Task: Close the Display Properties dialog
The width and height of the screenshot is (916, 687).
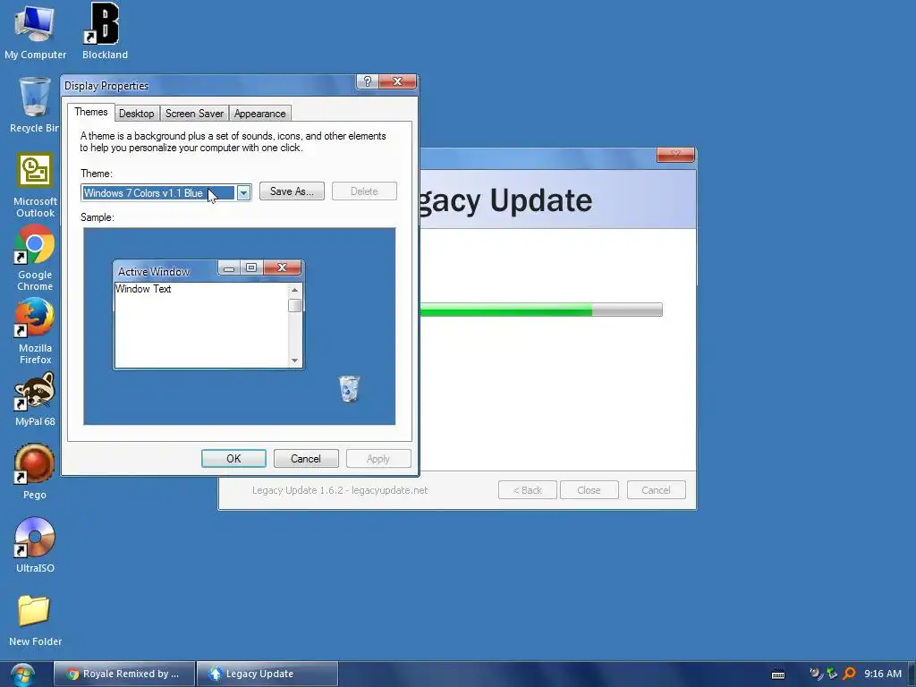Action: [398, 81]
